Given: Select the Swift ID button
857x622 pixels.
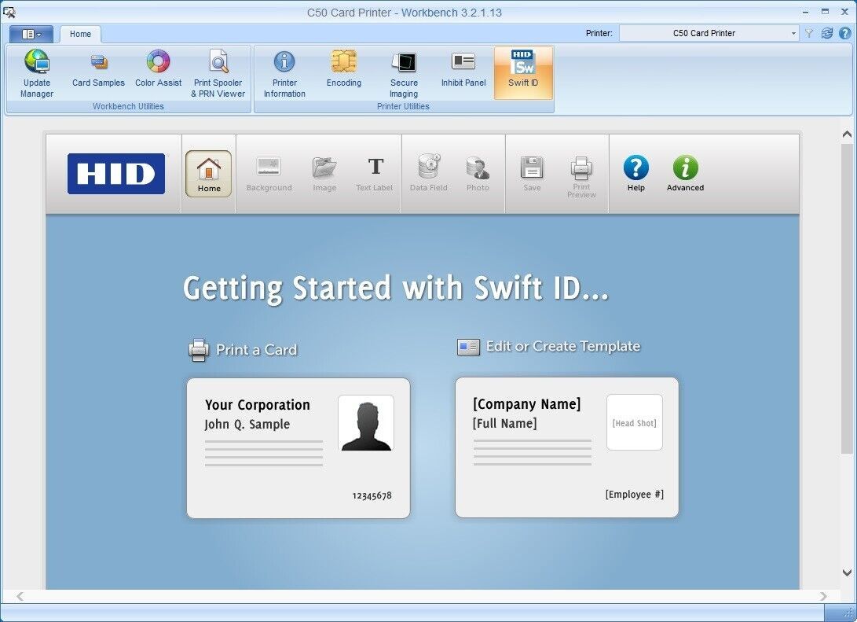Looking at the screenshot, I should pos(523,73).
